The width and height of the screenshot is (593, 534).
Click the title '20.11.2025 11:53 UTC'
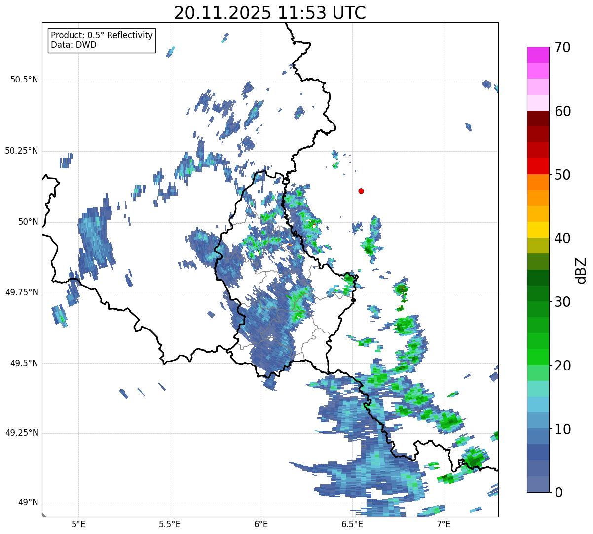tap(270, 13)
